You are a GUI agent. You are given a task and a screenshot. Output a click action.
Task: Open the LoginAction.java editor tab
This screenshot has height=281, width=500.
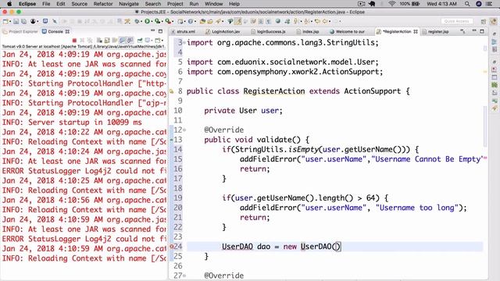pos(223,31)
